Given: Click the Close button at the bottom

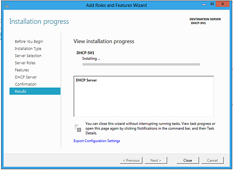Looking at the screenshot, I should [x=188, y=160].
